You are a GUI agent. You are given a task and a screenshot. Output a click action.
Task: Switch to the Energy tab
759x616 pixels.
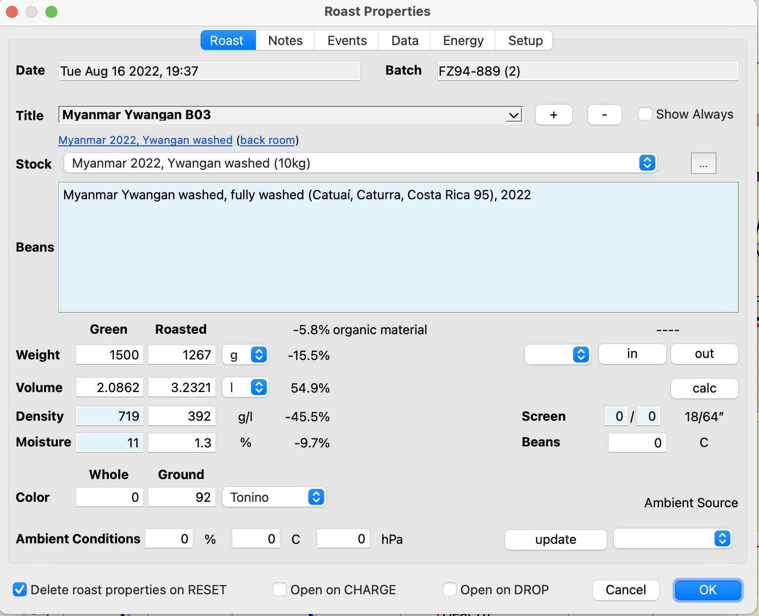[x=463, y=41]
